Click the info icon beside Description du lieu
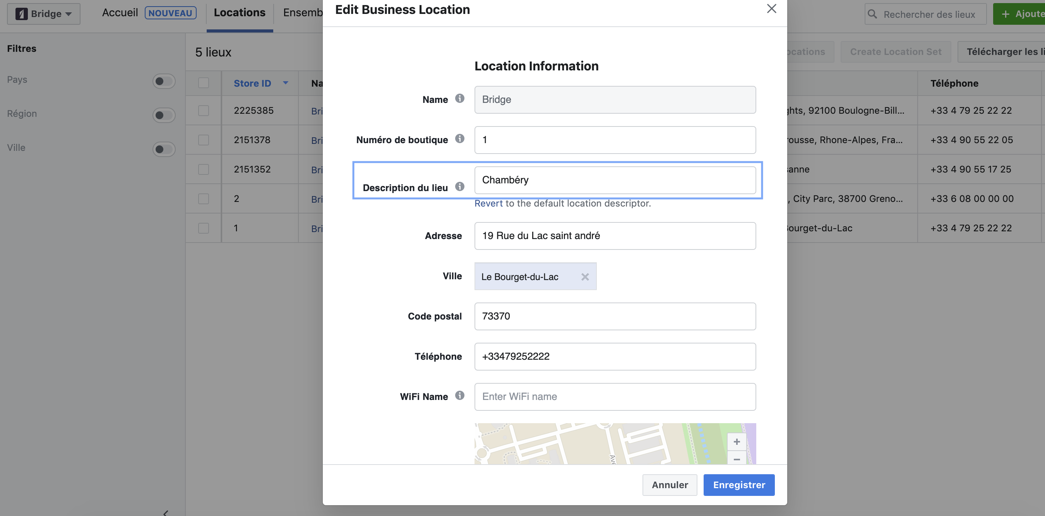Image resolution: width=1045 pixels, height=516 pixels. point(459,186)
